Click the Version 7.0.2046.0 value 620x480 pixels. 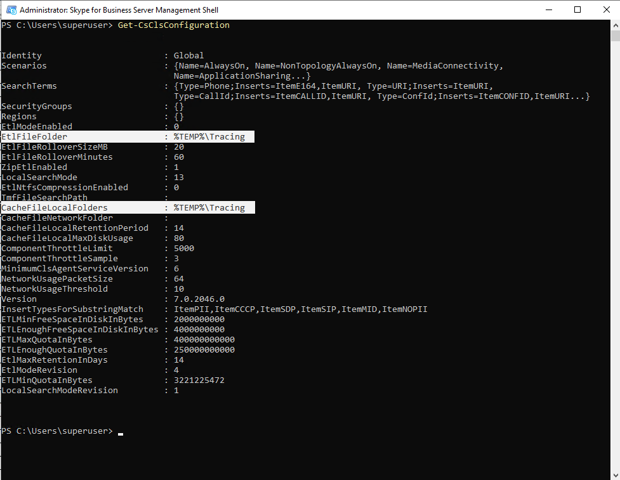199,299
